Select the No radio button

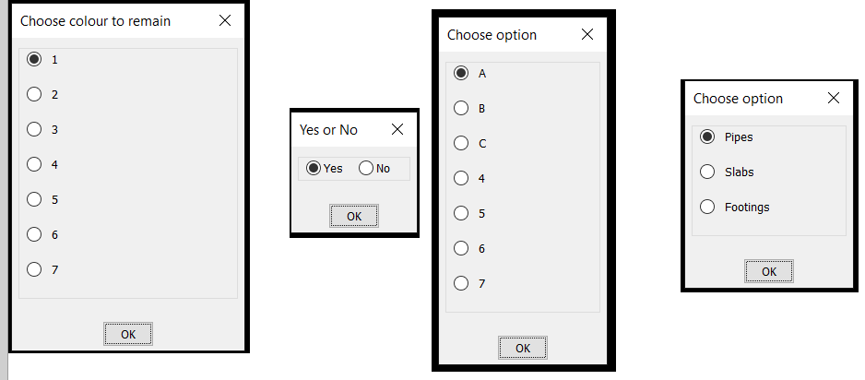366,168
